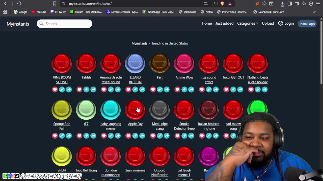Copy link for Metal pipe clang
Image resolution: width=323 pixels, height=181 pixels.
click(160, 136)
